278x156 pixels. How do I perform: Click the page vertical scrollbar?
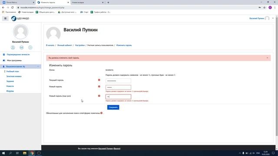point(277,76)
